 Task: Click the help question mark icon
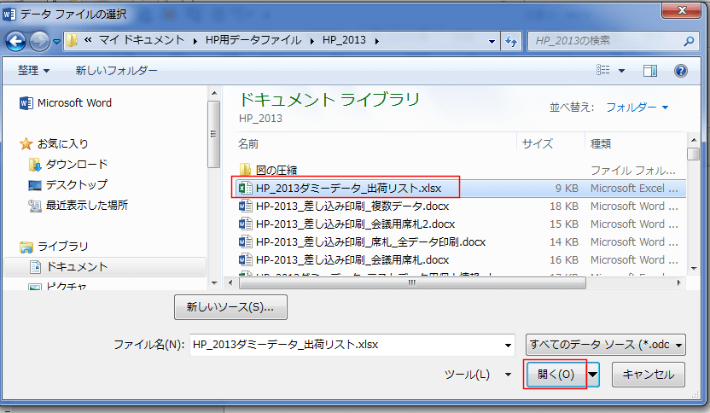(x=681, y=71)
